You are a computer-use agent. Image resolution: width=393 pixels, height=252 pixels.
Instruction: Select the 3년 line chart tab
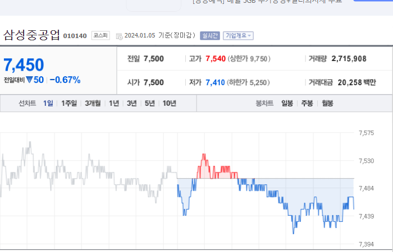131,103
